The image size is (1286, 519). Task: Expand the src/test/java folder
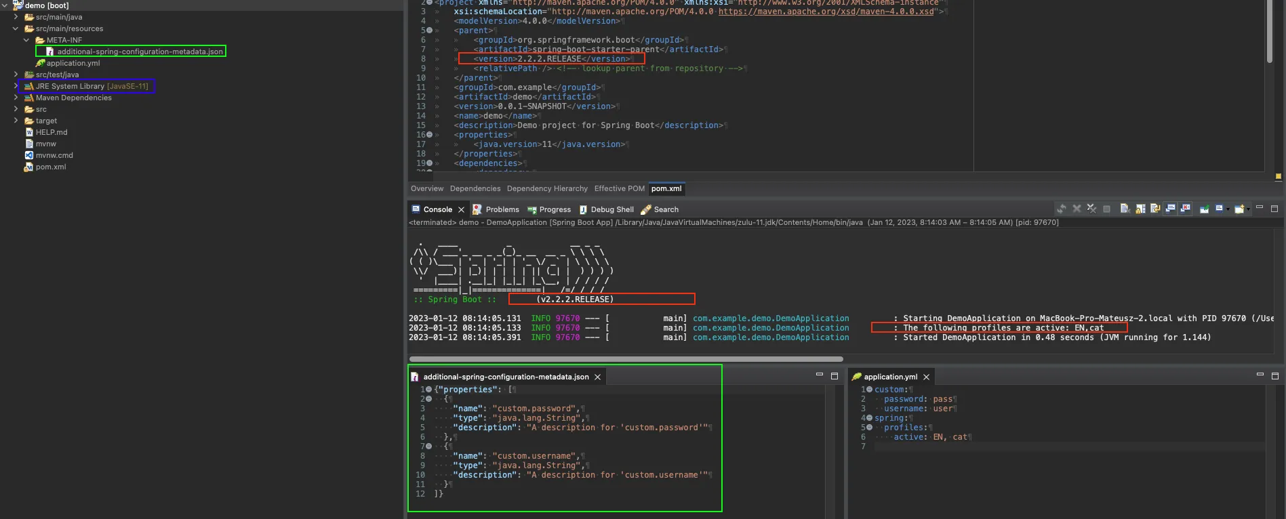click(16, 75)
